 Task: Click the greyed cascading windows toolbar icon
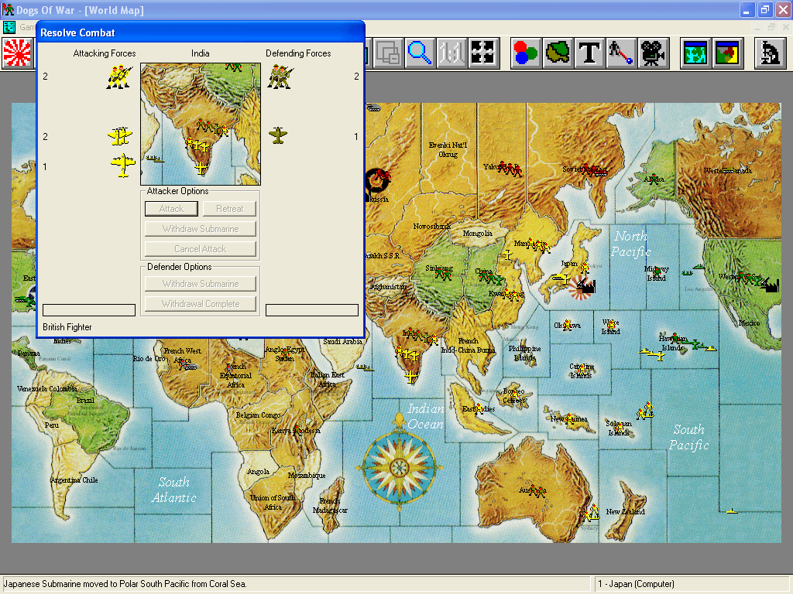pos(388,53)
